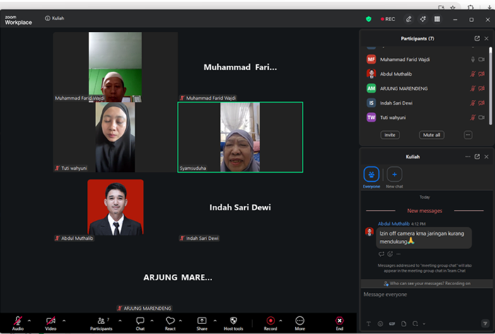Expand video options arrow next to Video

(x=64, y=321)
